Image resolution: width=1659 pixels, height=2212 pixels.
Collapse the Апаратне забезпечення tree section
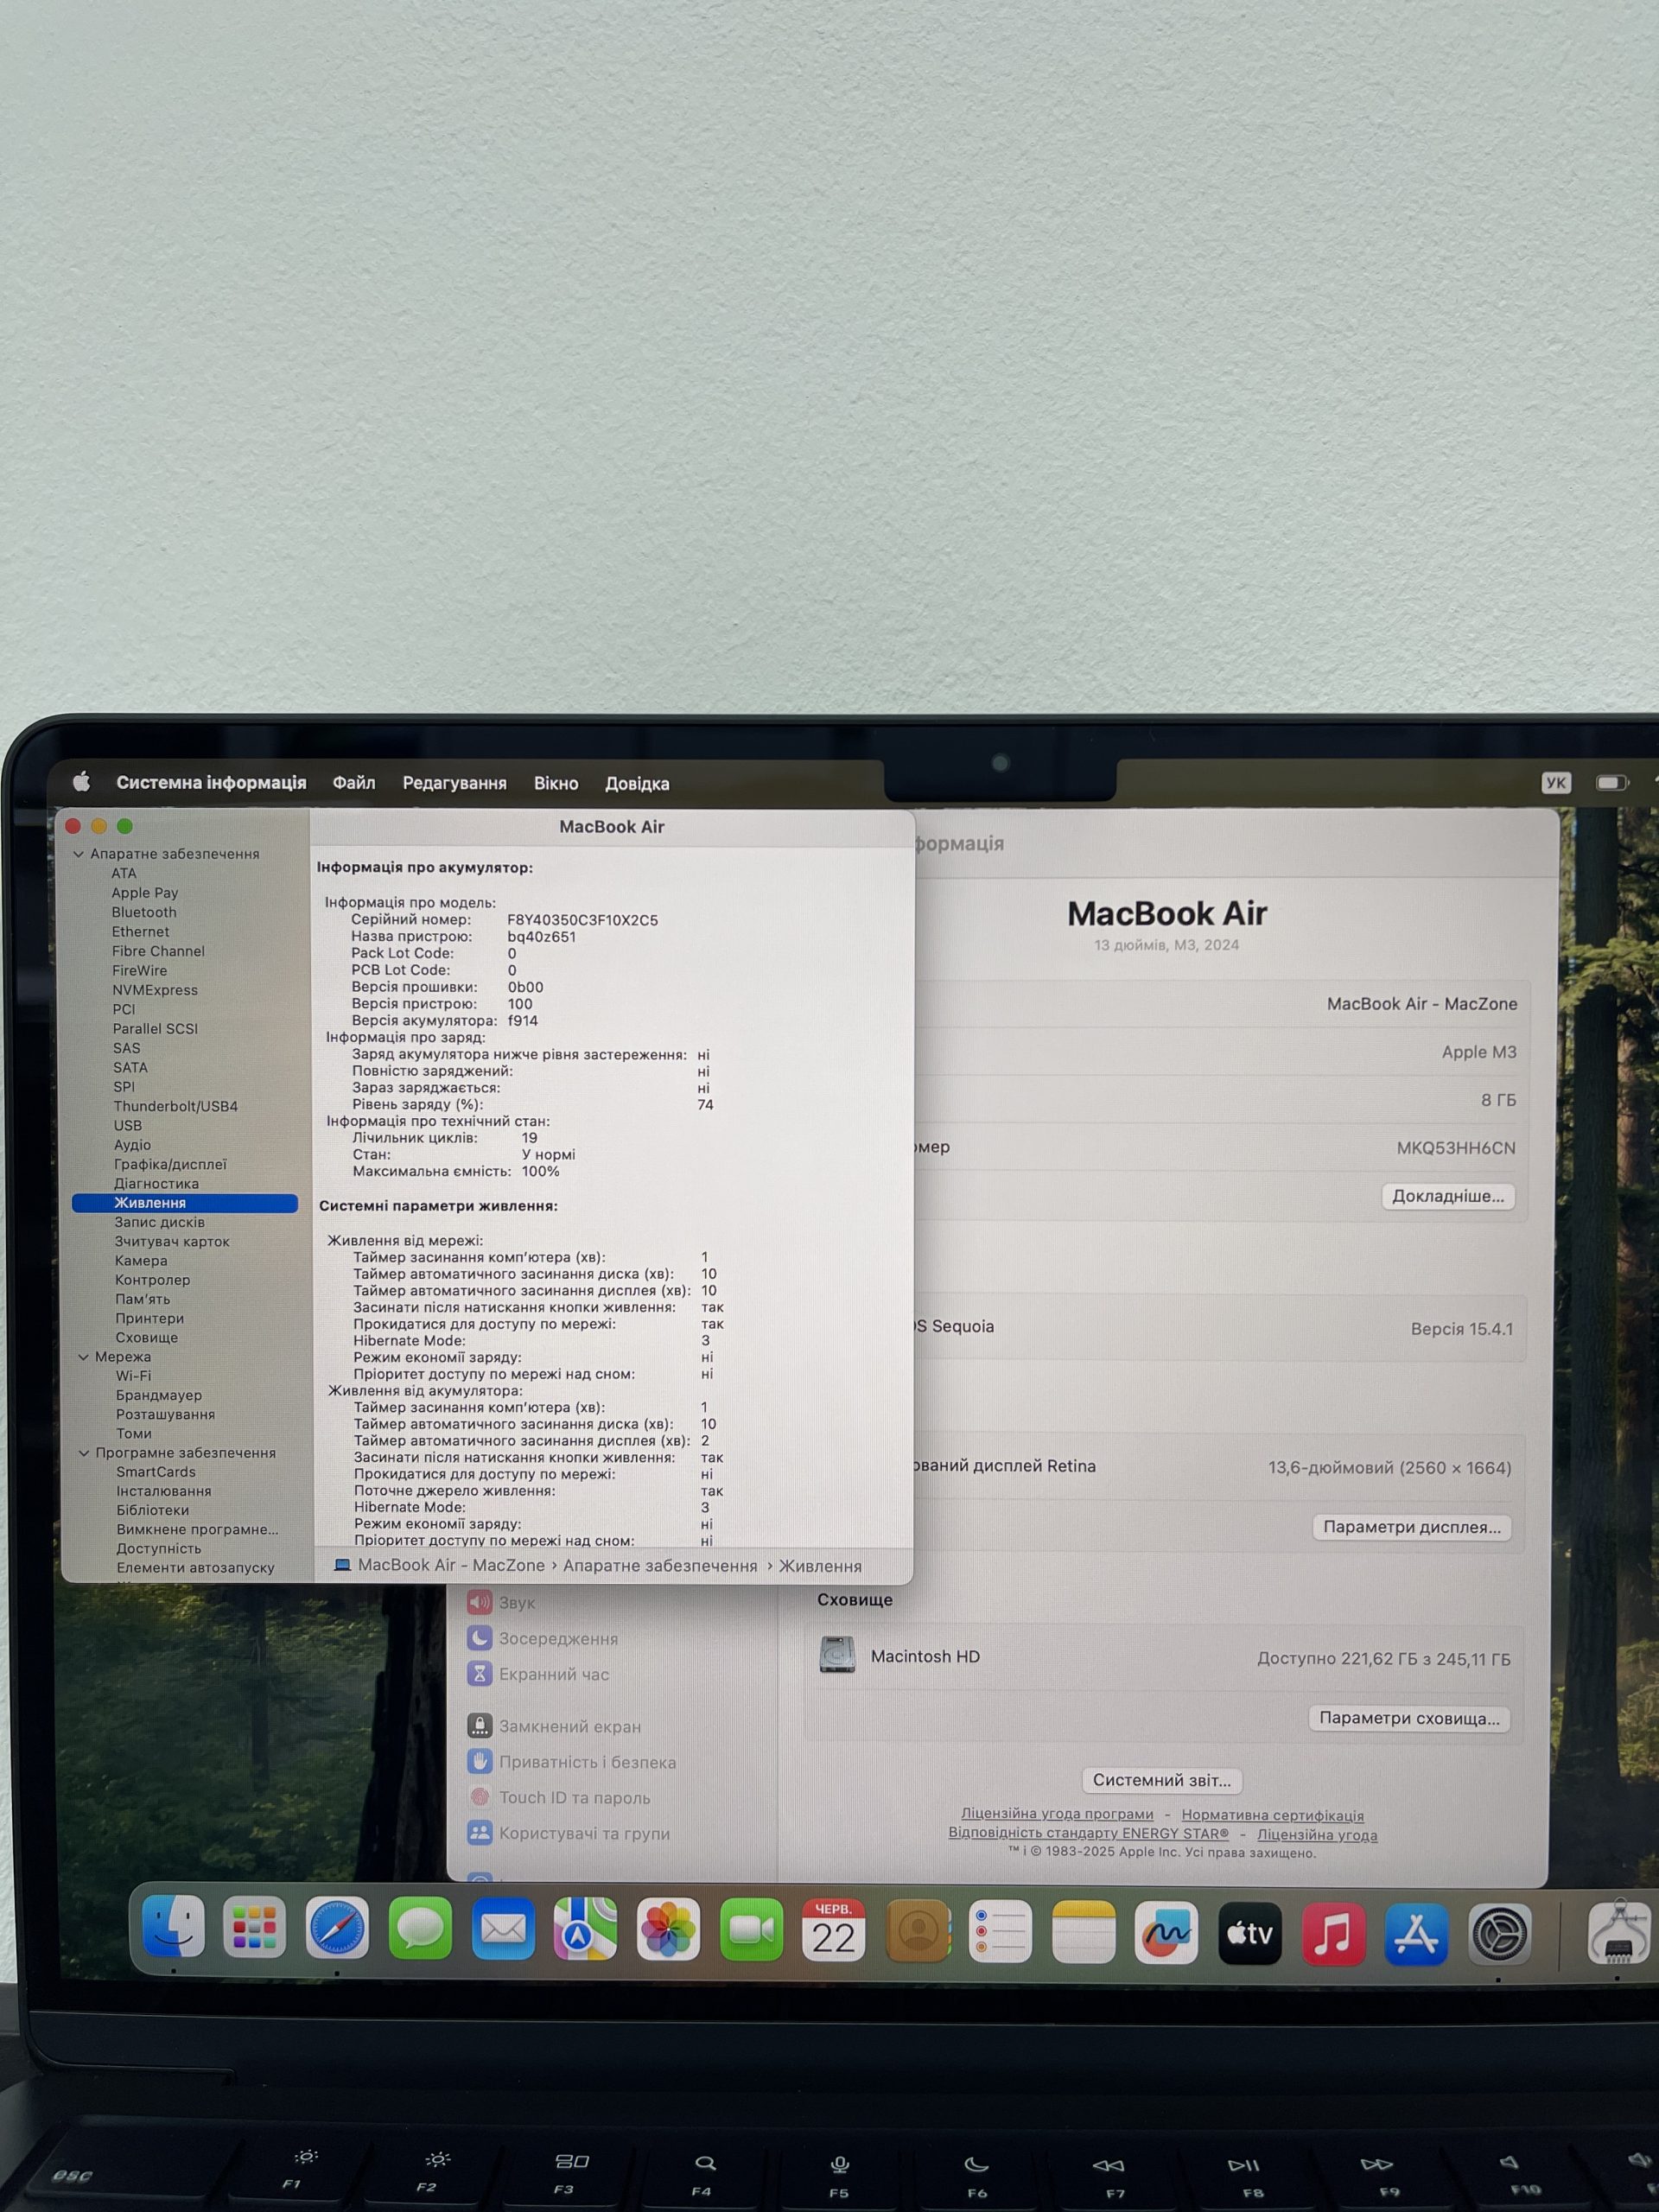pyautogui.click(x=78, y=854)
